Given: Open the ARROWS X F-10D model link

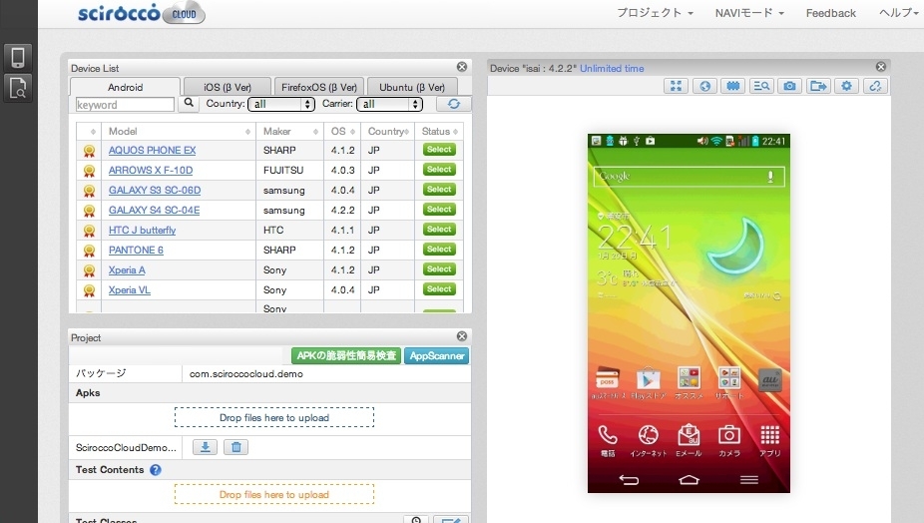Looking at the screenshot, I should tap(151, 170).
